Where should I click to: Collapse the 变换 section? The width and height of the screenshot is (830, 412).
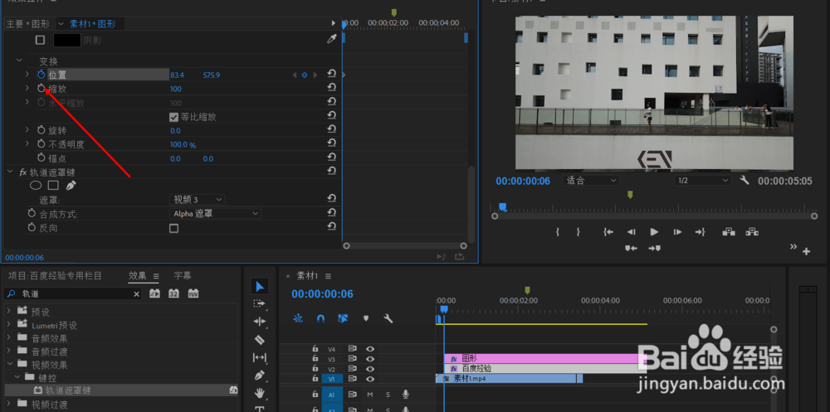pos(20,61)
